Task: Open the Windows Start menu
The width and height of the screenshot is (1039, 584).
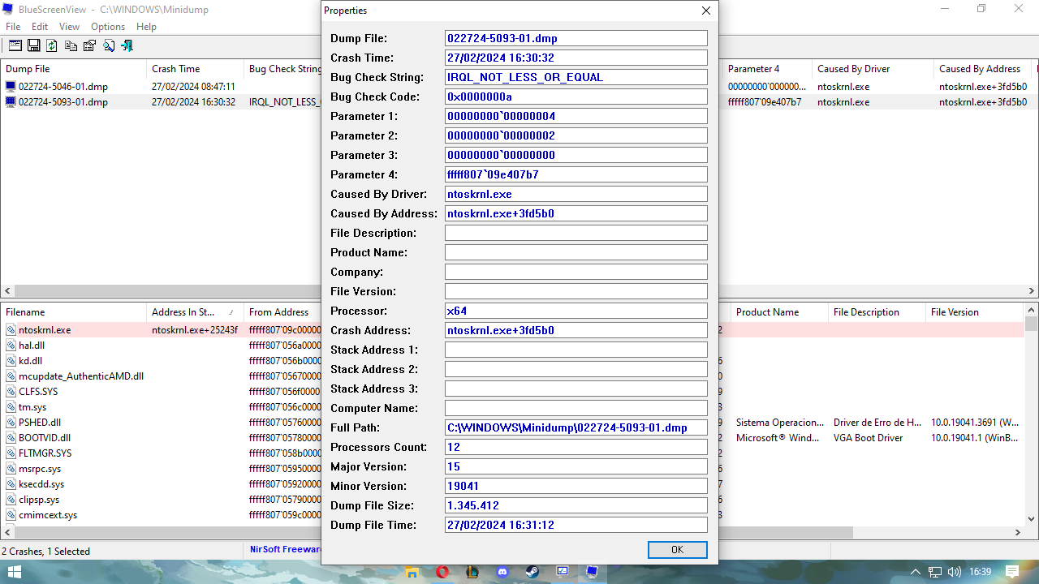Action: [14, 572]
